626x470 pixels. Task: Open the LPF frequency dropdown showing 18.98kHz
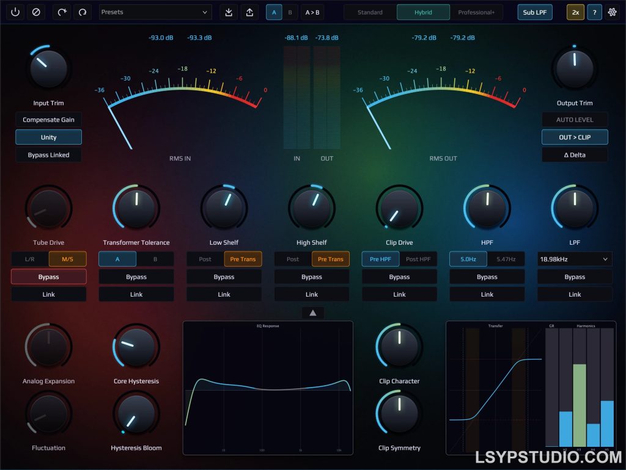[x=574, y=259]
